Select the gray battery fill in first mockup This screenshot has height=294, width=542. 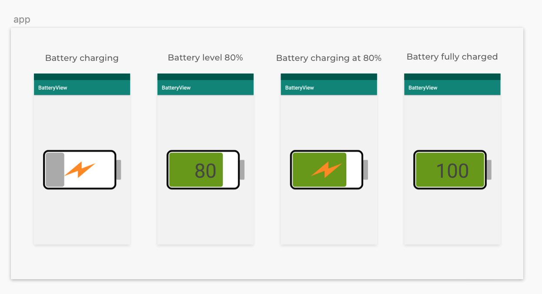point(55,170)
